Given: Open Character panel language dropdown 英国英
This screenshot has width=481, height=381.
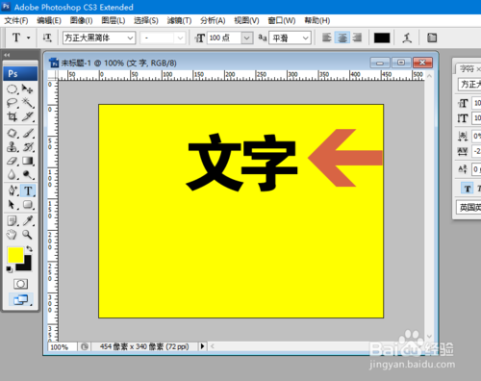Looking at the screenshot, I should (469, 208).
